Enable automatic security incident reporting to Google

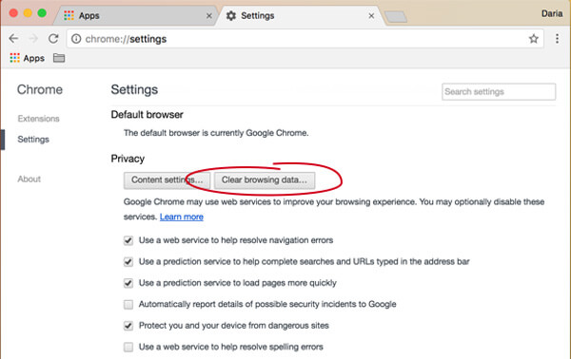click(x=128, y=305)
